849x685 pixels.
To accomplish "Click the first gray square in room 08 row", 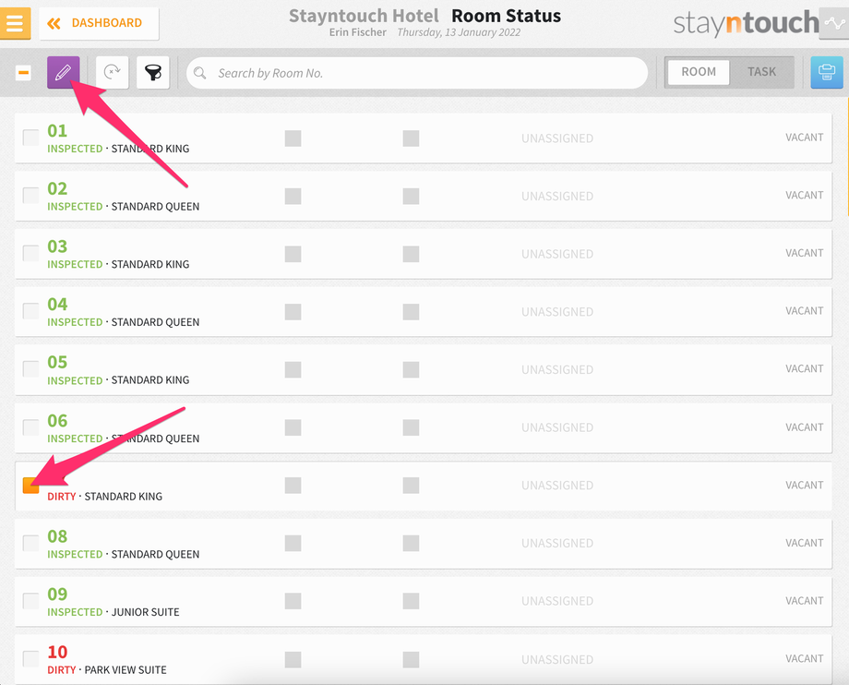I will click(293, 543).
